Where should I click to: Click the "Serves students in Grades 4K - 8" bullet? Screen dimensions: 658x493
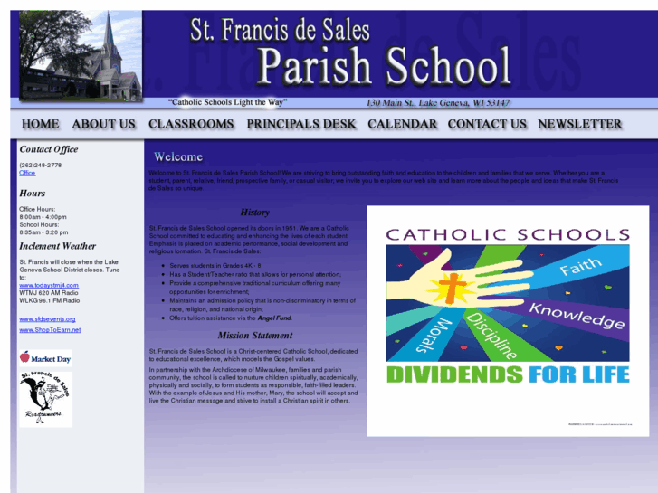216,266
